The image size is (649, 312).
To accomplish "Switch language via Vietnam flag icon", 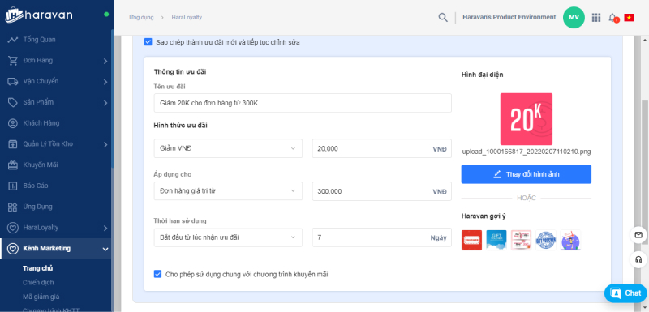I will point(629,17).
